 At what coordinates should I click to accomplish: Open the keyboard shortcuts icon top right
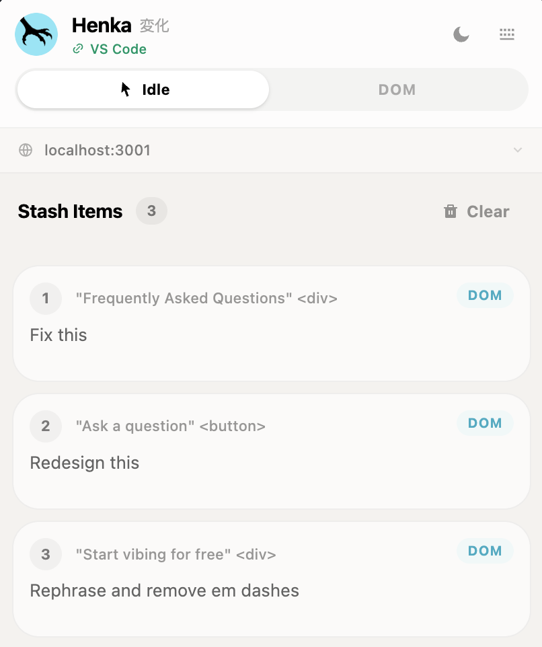(x=507, y=34)
